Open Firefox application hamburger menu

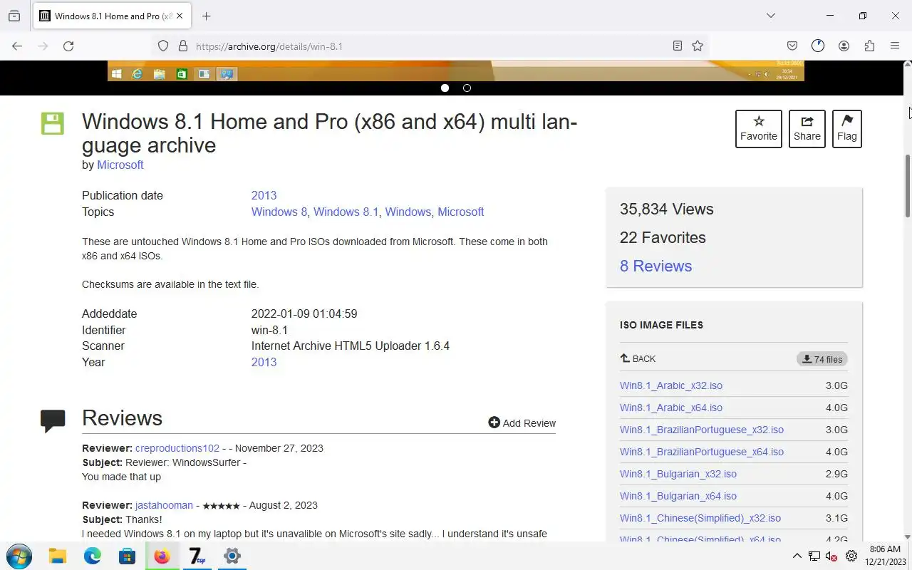click(895, 46)
